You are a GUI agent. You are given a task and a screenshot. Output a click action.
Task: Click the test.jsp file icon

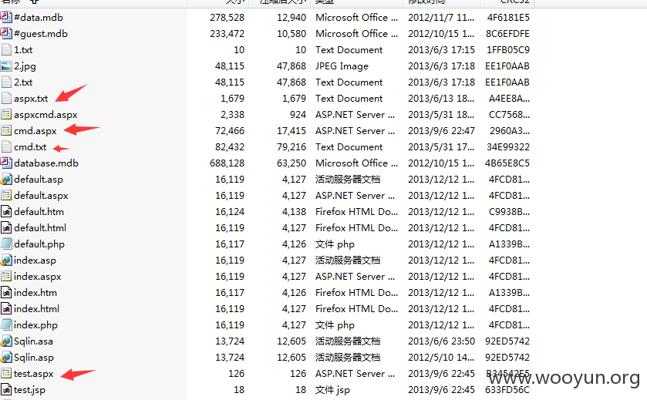tap(6, 390)
